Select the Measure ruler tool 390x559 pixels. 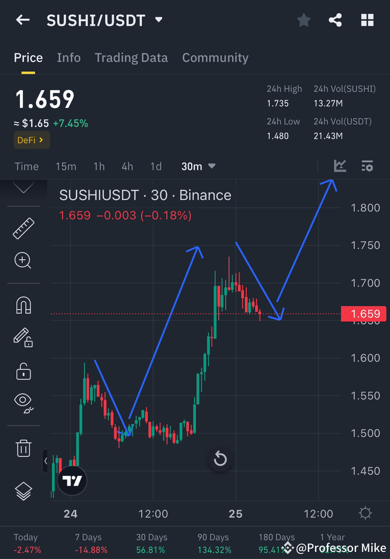[24, 228]
